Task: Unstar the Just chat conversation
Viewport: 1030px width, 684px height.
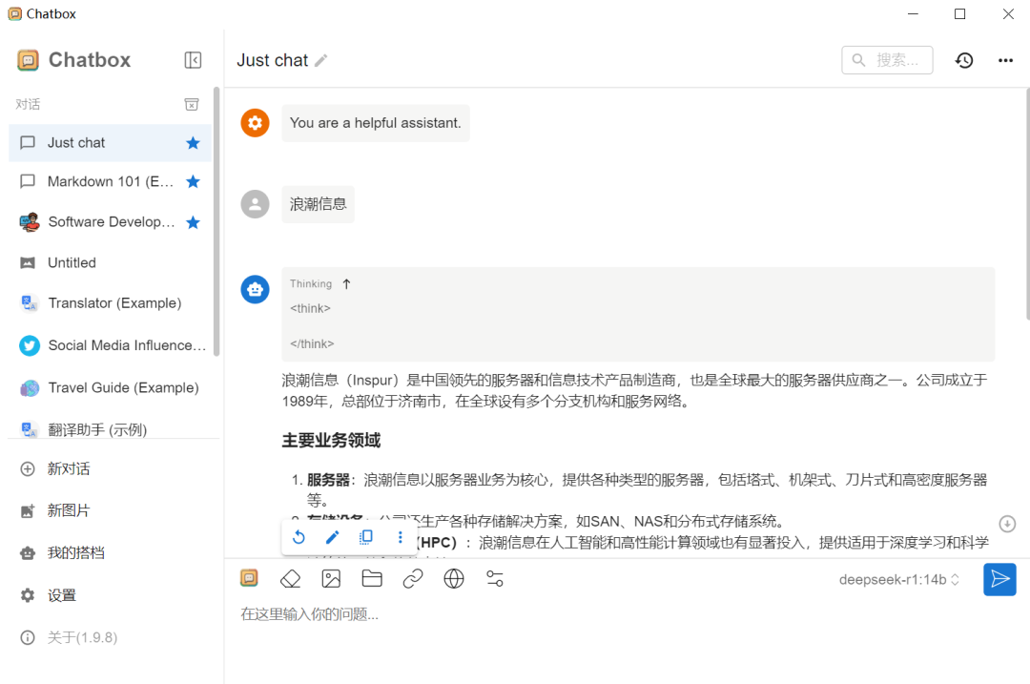Action: [x=193, y=143]
